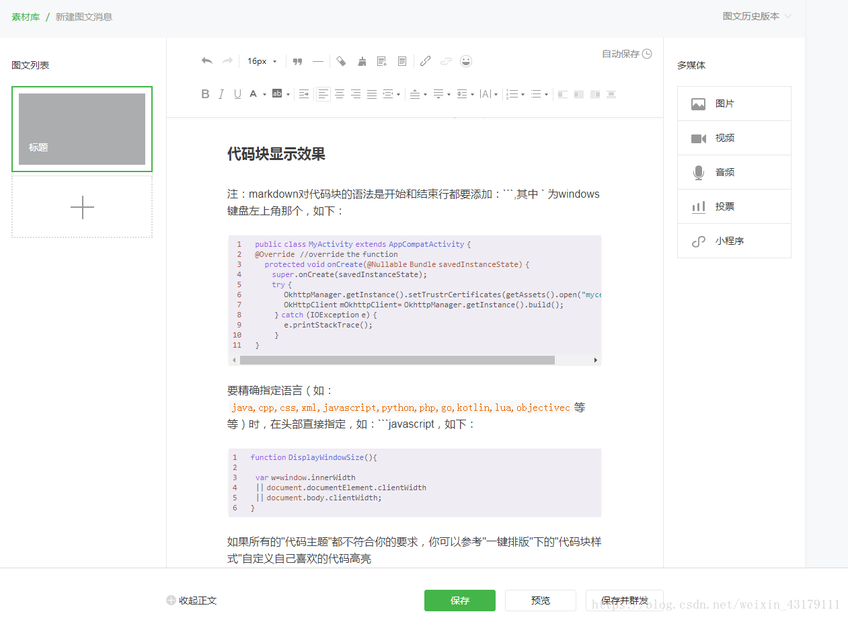This screenshot has height=618, width=848.
Task: Click the code scrollbar right arrow
Action: (595, 360)
